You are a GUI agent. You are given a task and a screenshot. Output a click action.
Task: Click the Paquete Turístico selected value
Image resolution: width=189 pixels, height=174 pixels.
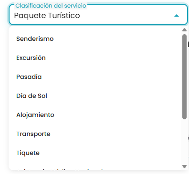[47, 16]
